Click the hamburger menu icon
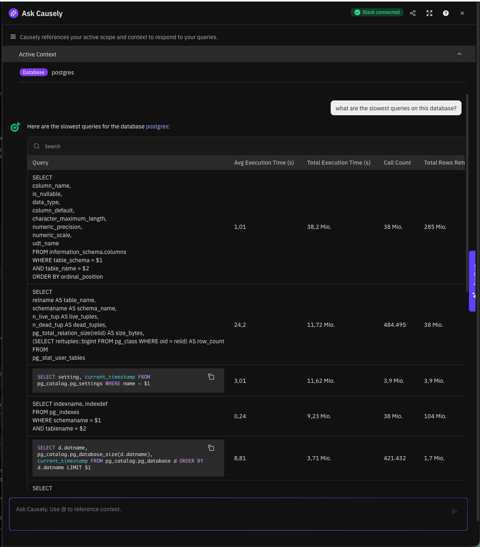The height and width of the screenshot is (547, 480). coord(13,37)
